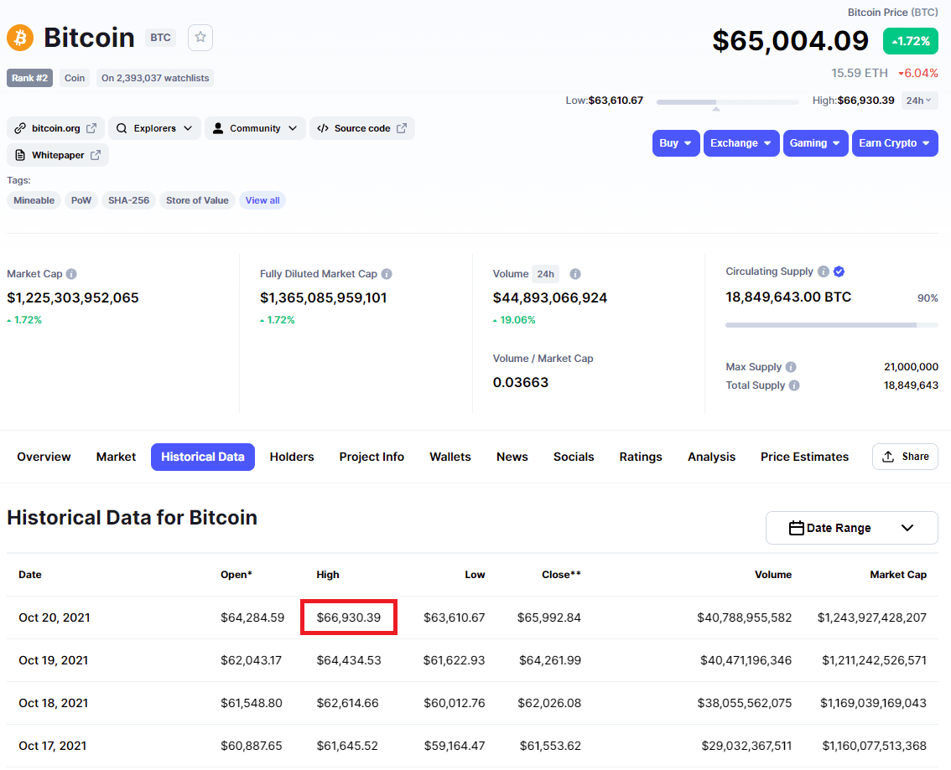Expand the Explorers dropdown

(154, 128)
